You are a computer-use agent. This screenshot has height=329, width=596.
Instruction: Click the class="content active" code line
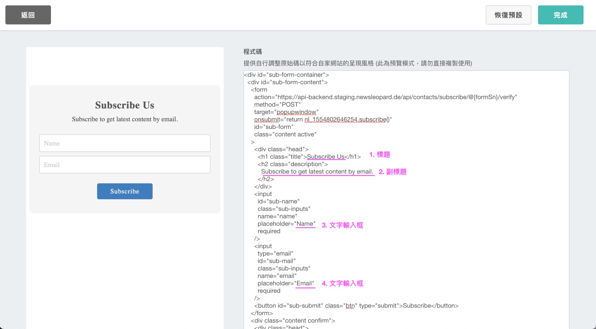coord(285,134)
